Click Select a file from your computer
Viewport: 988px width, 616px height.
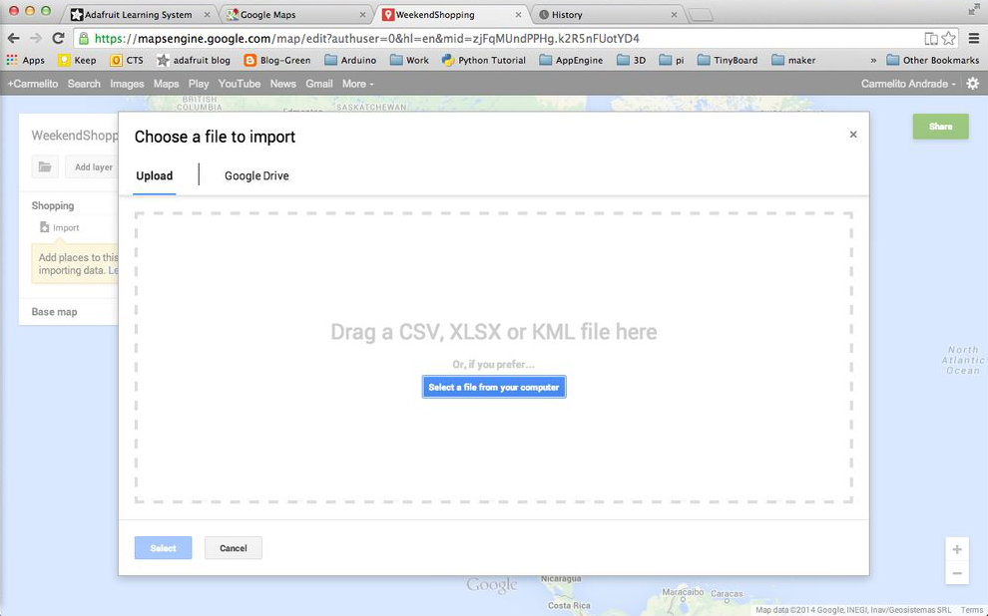click(x=494, y=387)
